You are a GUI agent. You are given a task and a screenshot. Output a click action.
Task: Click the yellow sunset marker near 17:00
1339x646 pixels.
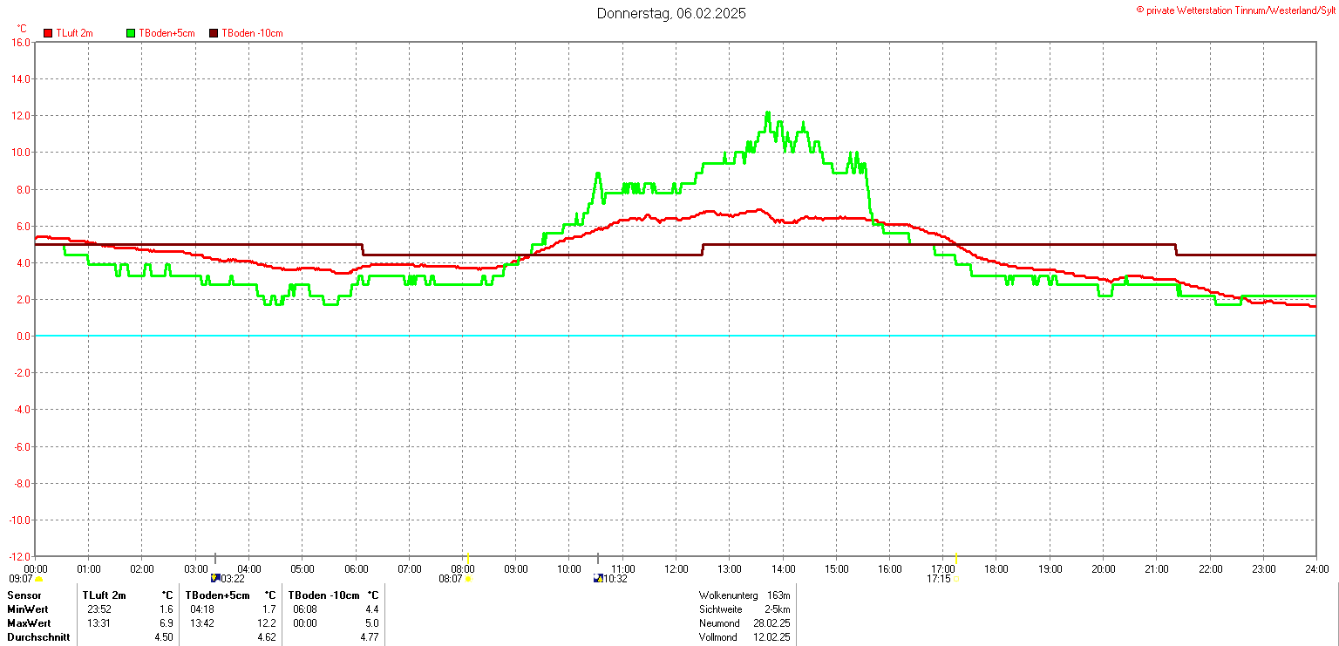pos(956,559)
